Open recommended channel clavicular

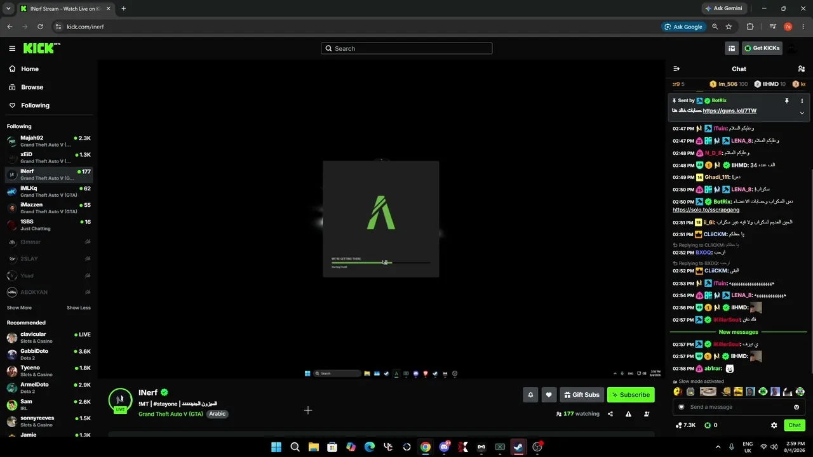[x=49, y=338]
